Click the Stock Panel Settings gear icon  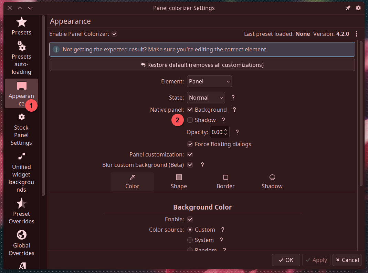(21, 117)
